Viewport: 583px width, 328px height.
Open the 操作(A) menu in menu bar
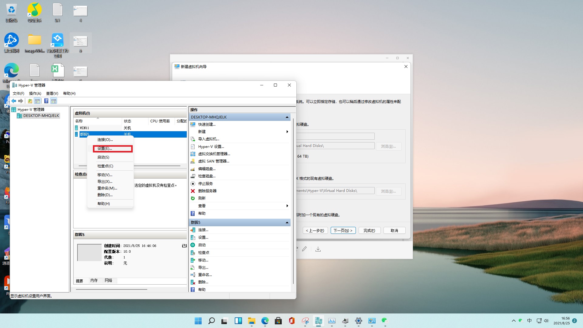coord(35,94)
